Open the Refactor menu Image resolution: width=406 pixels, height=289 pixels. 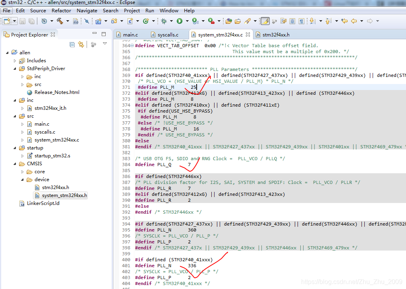[x=61, y=11]
